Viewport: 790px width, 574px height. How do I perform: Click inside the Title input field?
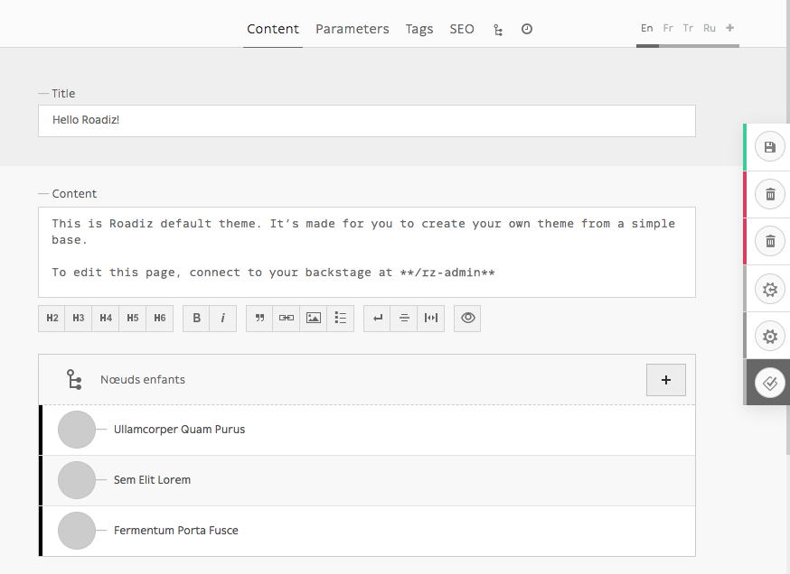pyautogui.click(x=367, y=121)
